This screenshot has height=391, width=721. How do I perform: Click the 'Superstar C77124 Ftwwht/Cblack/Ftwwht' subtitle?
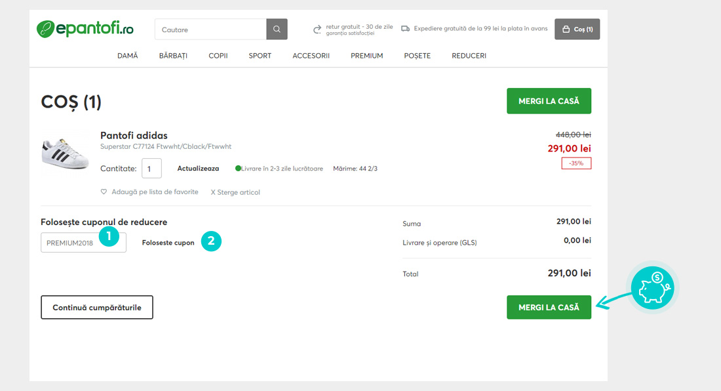pos(166,147)
